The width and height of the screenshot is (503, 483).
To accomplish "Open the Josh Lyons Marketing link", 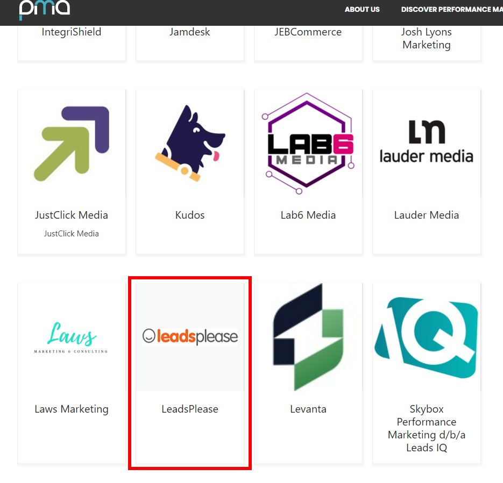I will tap(426, 39).
